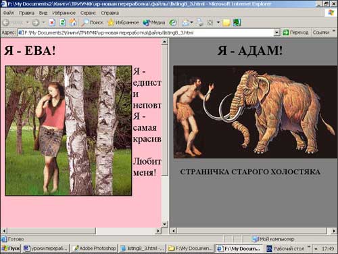Open the Справка menu
This screenshot has height=254, width=338.
click(110, 13)
